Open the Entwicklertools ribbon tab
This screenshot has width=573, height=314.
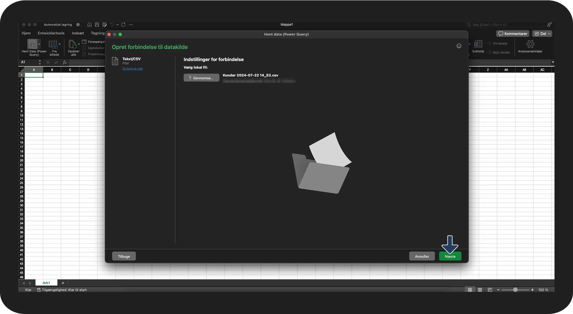tap(51, 33)
